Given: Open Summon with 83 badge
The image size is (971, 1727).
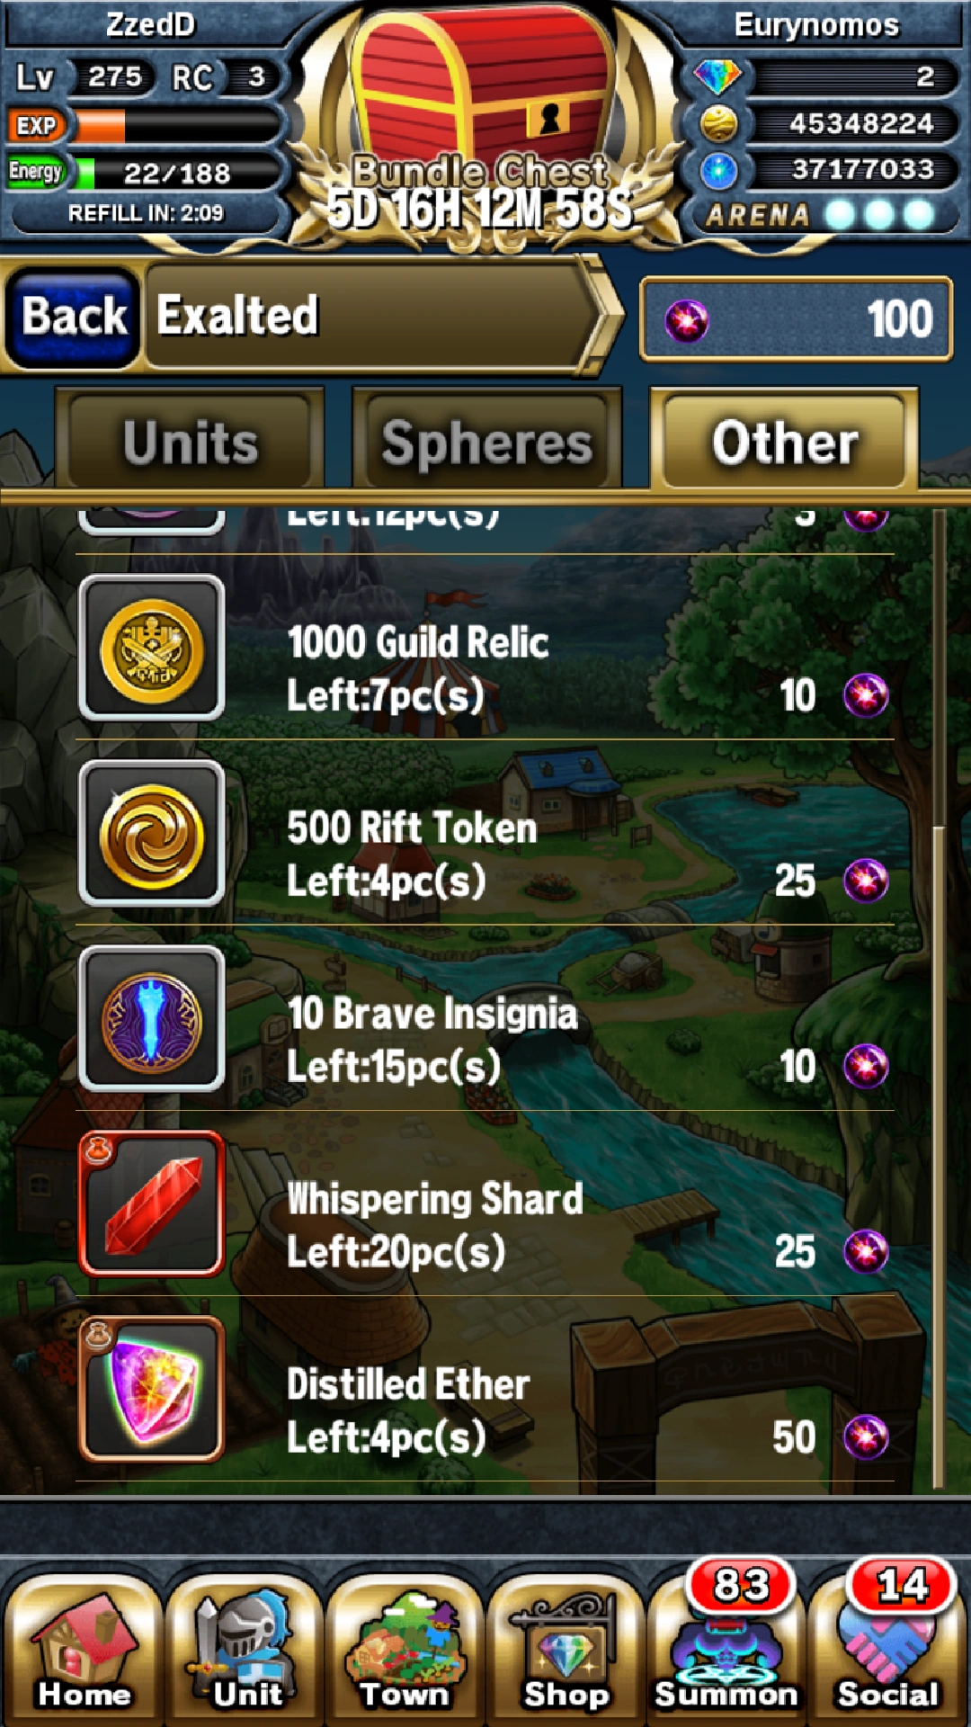Looking at the screenshot, I should [x=726, y=1646].
